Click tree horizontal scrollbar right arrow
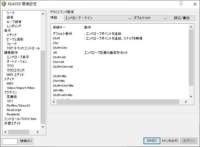 point(37,132)
